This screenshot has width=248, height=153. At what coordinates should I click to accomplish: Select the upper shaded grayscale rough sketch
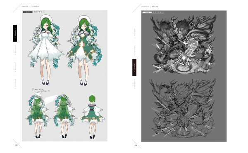pos(183,45)
